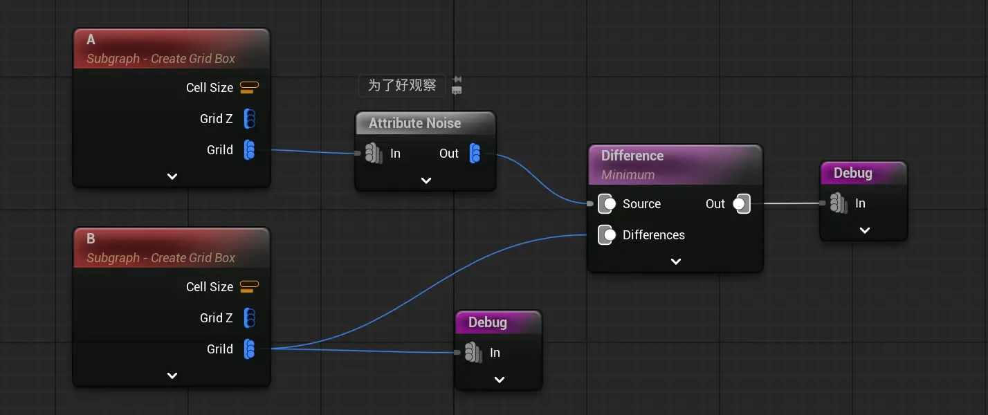988x415 pixels.
Task: Click the Attribute Noise Out pin
Action: 475,154
